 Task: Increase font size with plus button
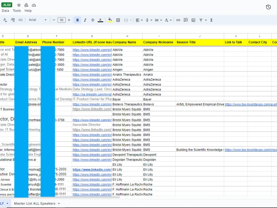coord(69,20)
